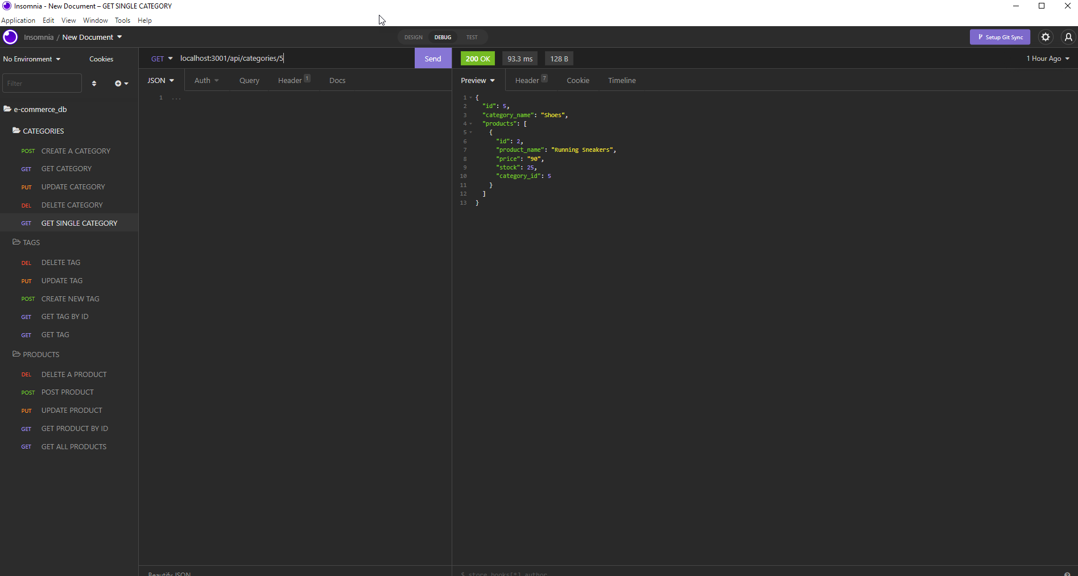The height and width of the screenshot is (576, 1078).
Task: Switch to the Timeline tab
Action: coord(621,80)
